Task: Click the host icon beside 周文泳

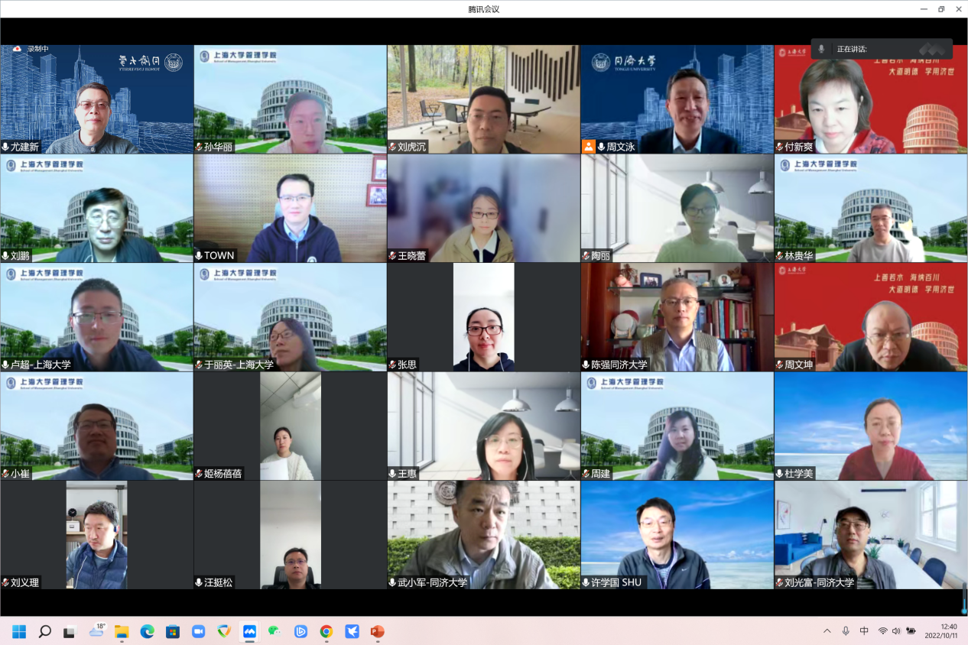Action: click(589, 147)
